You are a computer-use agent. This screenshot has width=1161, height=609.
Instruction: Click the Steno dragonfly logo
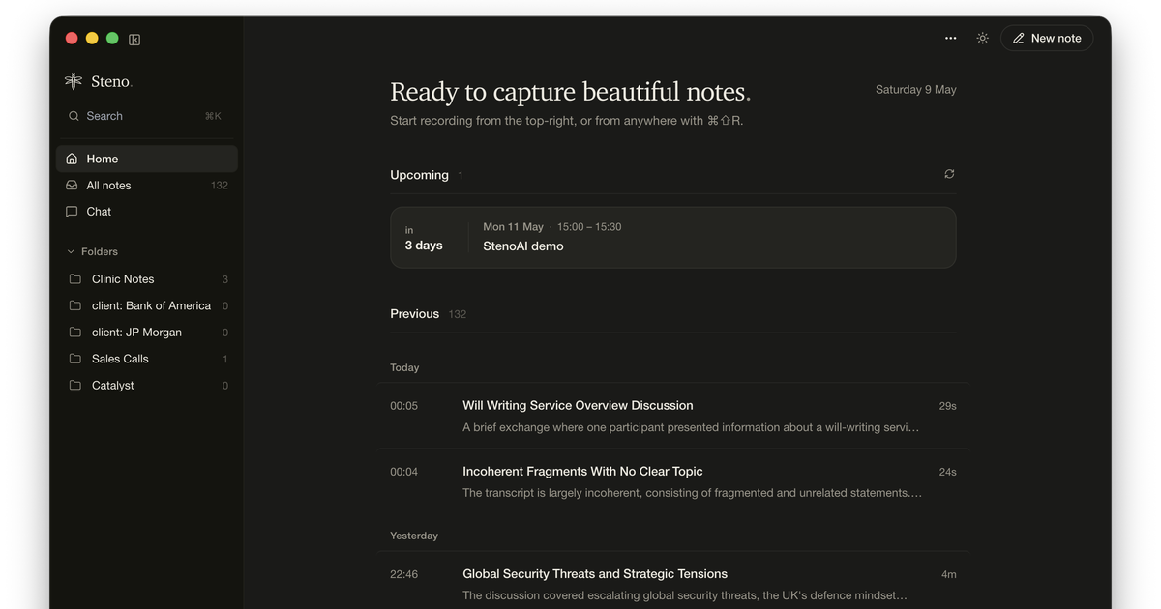point(74,81)
